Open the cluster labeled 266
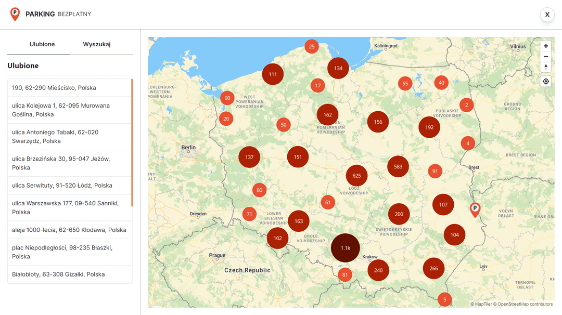Screen dimensions: 562x315 click(x=433, y=268)
